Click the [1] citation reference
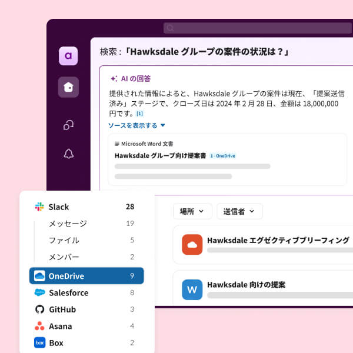Viewport: 353px width, 353px height. (x=139, y=113)
